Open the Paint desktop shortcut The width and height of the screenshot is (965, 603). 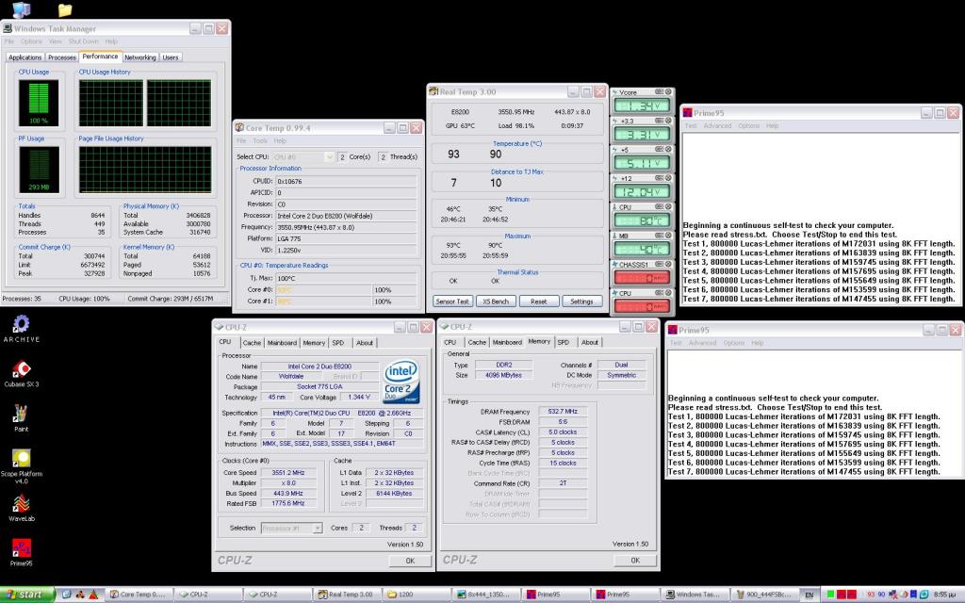pos(21,417)
